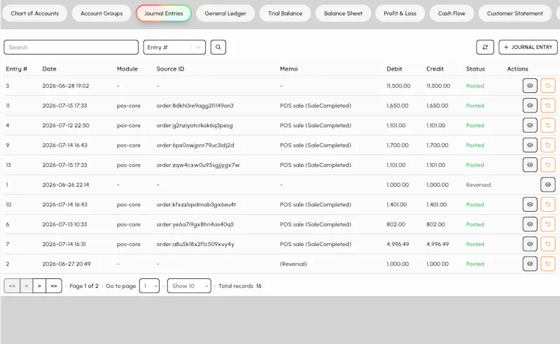The height and width of the screenshot is (344, 560).
Task: Click the date 2026-07-13 10:33
Action: 64,224
